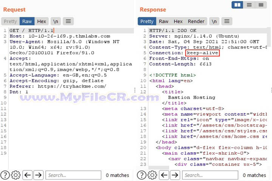Click the 'keep-alive' connection value

[202, 53]
